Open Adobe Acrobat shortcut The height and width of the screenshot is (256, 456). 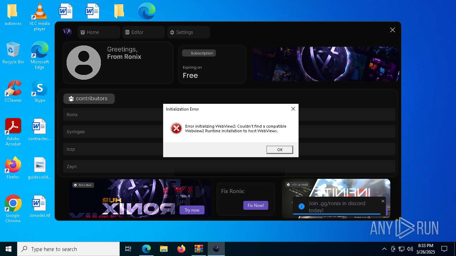[13, 132]
